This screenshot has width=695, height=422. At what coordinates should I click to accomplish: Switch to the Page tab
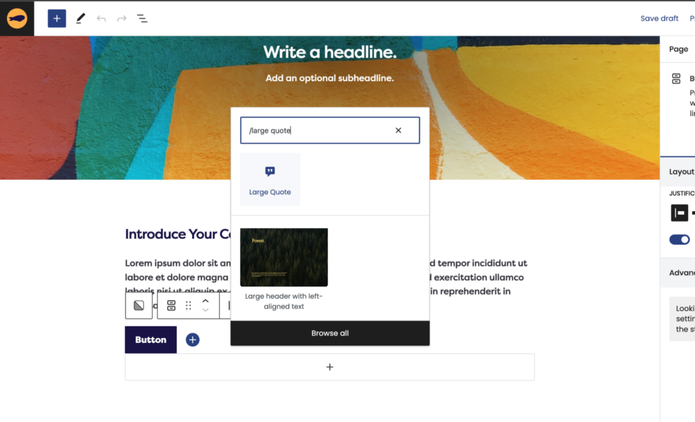(678, 49)
